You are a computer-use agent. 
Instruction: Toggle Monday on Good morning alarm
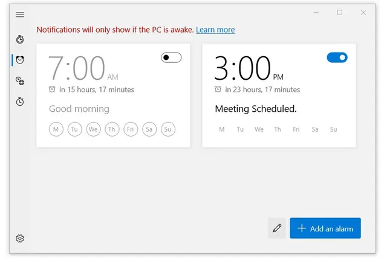point(56,129)
